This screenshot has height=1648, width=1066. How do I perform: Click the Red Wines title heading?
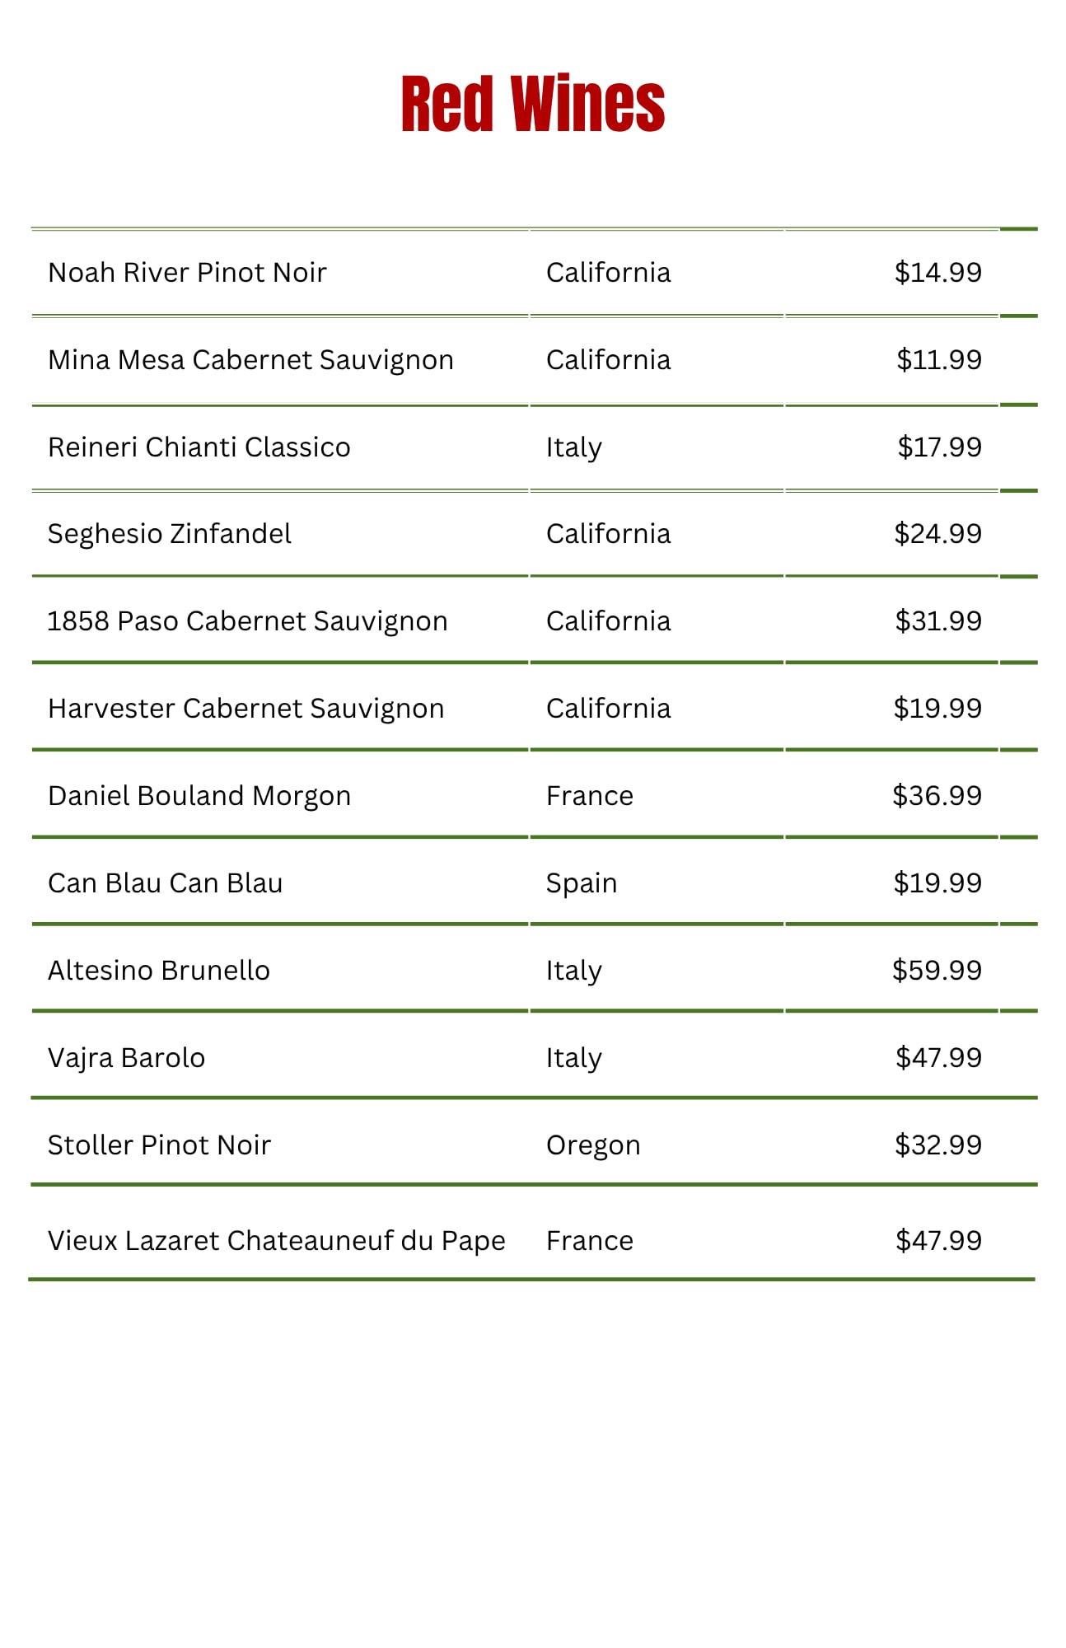click(x=533, y=105)
